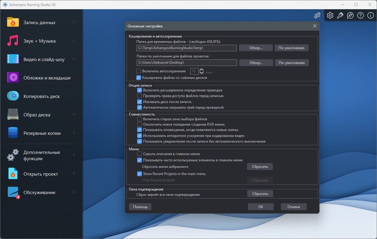Click the crossed arrows icon
The height and width of the screenshot is (239, 377).
(317, 15)
